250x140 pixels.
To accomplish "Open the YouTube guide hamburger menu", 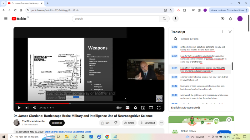I will point(6,19).
